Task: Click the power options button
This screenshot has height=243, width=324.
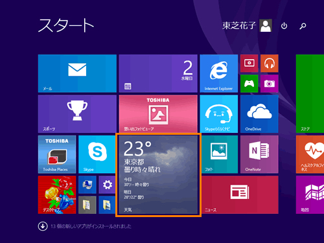Action: (x=284, y=26)
